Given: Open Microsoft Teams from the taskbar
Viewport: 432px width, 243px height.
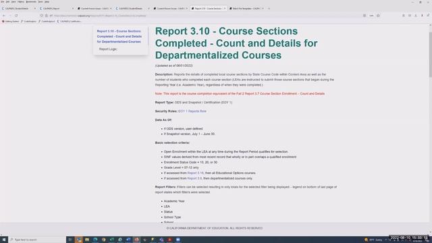Looking at the screenshot, I should point(161,240).
